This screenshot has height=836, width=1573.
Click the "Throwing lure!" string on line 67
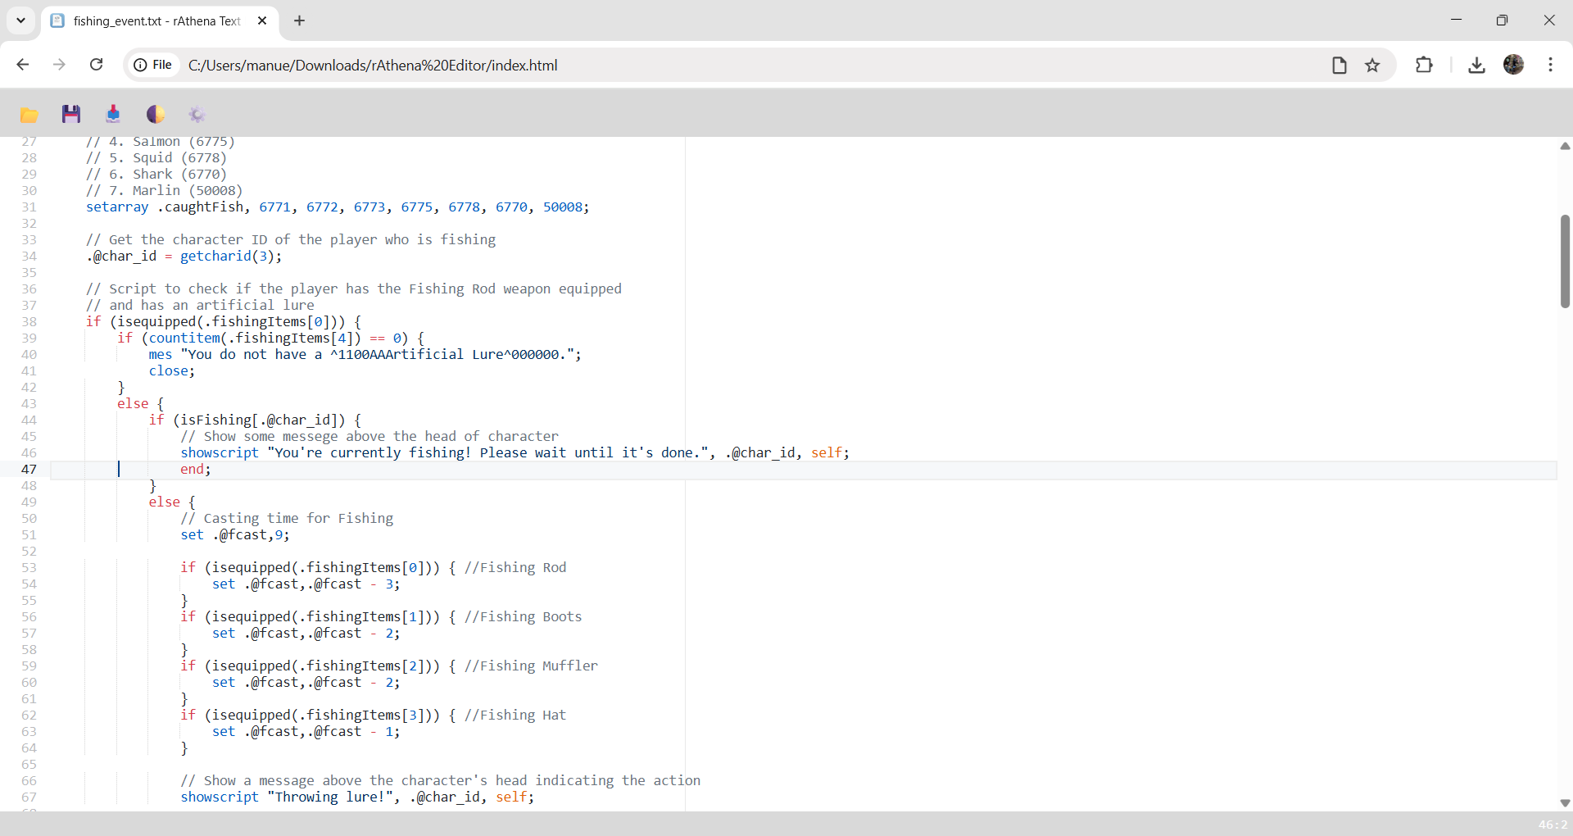coord(333,797)
